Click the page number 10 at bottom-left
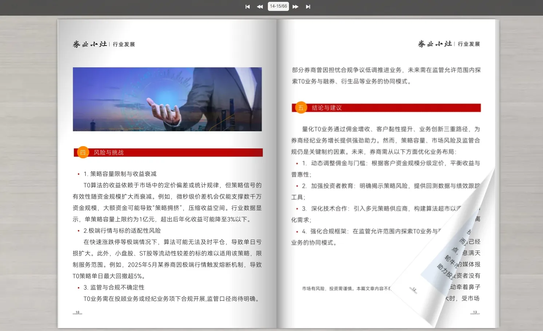 77,312
